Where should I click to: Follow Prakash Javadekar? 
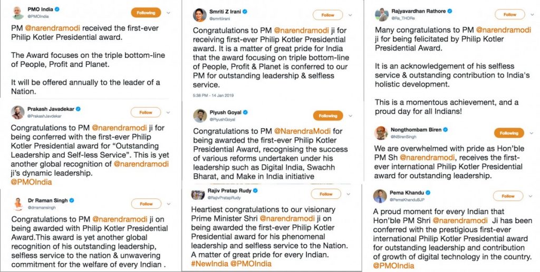[146, 113]
